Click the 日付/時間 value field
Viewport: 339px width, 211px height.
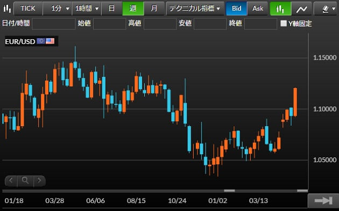[54, 24]
